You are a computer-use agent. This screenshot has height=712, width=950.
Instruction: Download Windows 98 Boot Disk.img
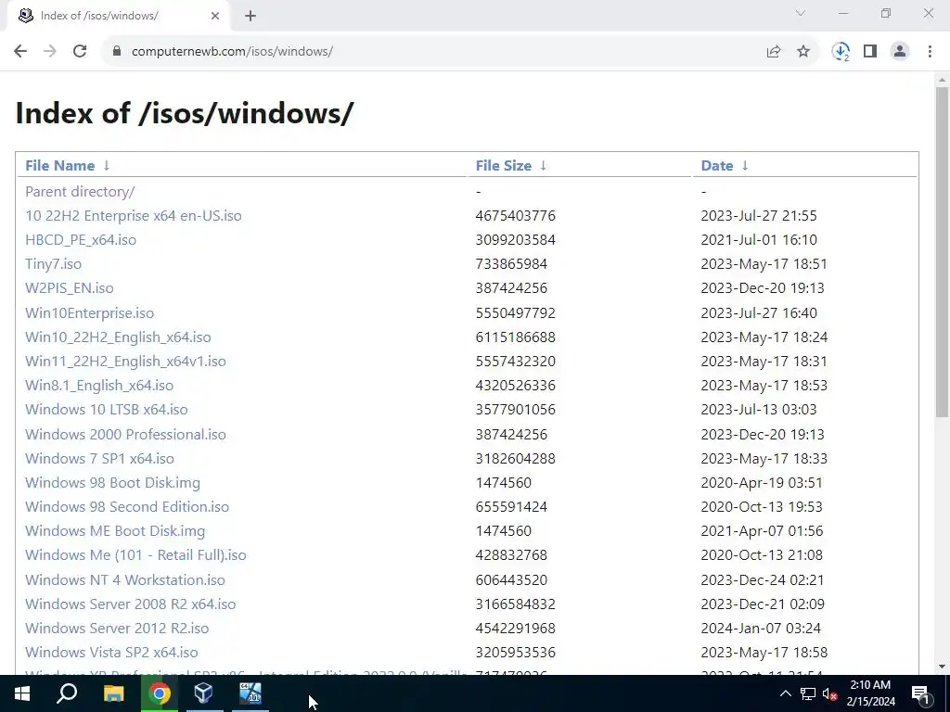pos(112,482)
